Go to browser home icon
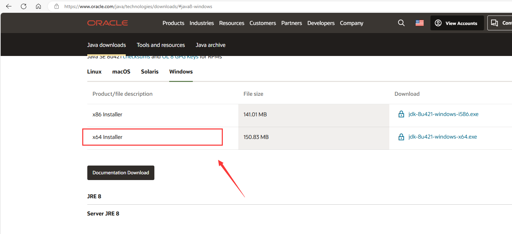 [x=38, y=6]
